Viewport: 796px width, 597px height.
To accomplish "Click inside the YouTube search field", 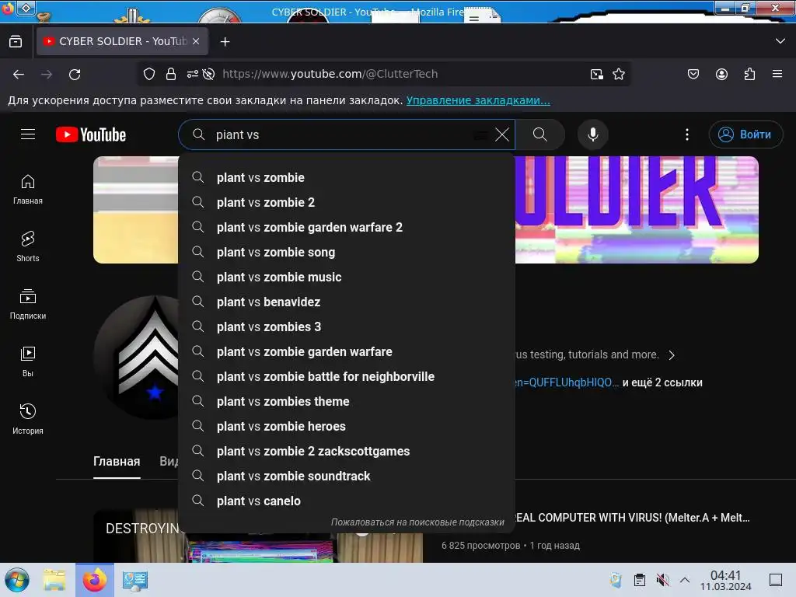I will tap(345, 134).
